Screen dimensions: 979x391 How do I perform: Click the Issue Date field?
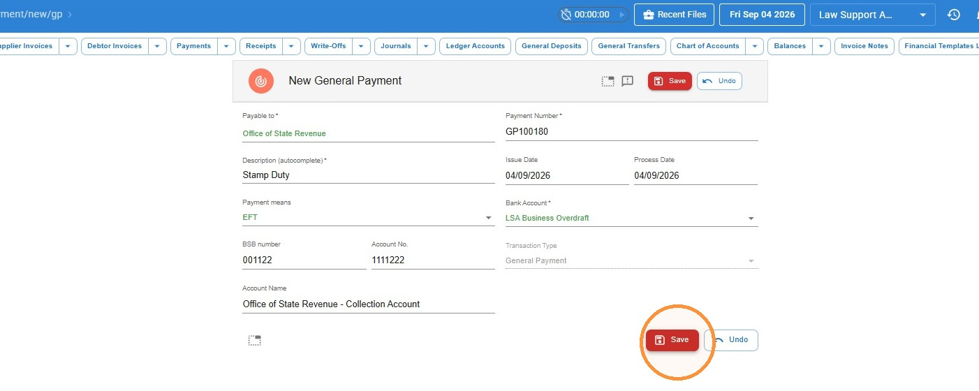point(567,176)
